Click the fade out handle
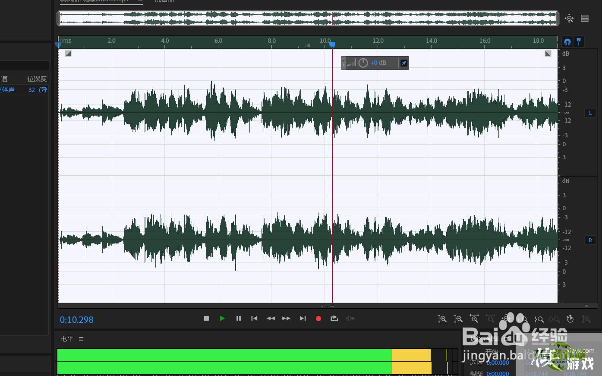Screen dimensions: 602x376 (x=548, y=54)
